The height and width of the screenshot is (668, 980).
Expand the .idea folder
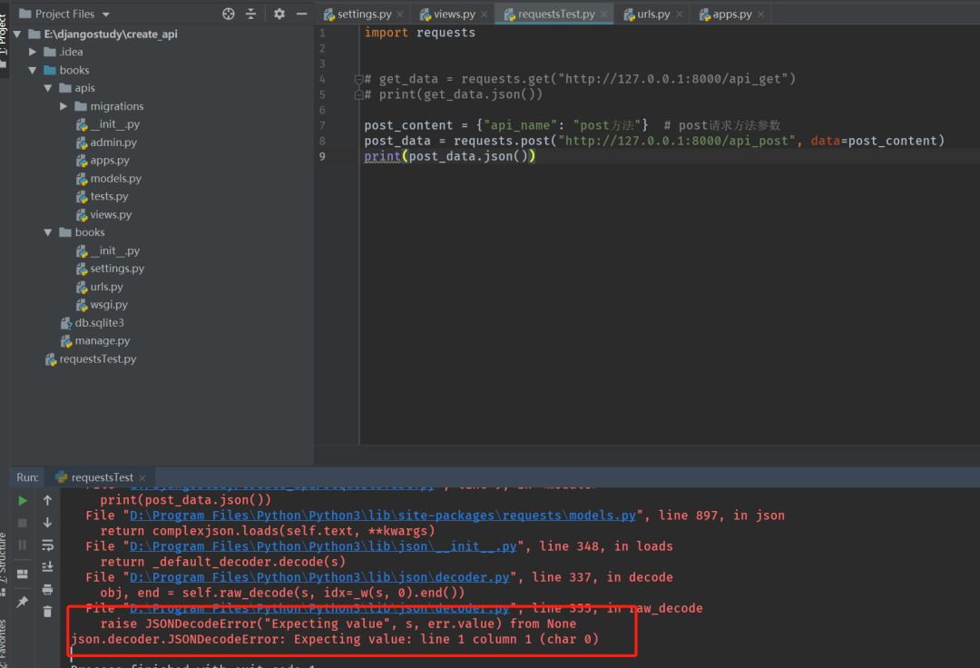click(33, 53)
